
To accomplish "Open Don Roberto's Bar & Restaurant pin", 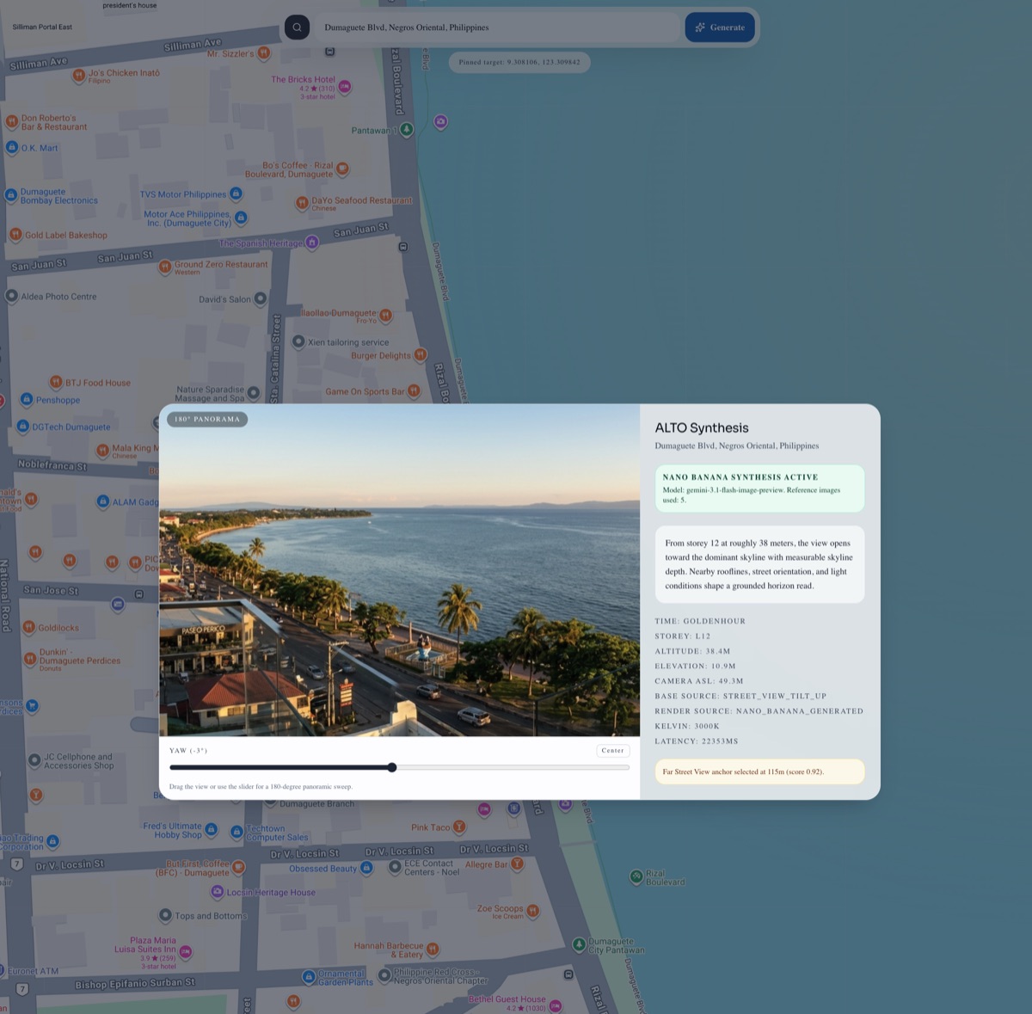I will pyautogui.click(x=12, y=122).
